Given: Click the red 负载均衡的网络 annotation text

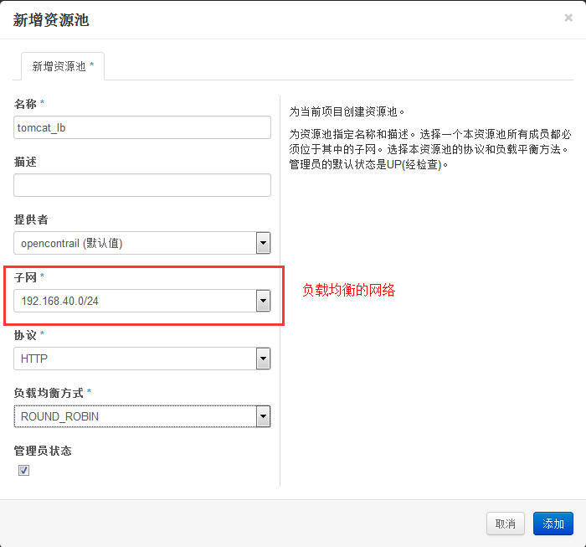Looking at the screenshot, I should pos(348,291).
